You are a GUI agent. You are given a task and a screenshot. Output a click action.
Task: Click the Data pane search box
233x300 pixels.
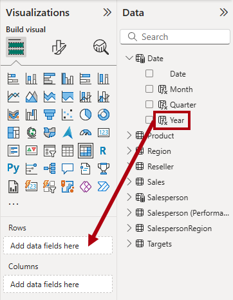(x=175, y=37)
